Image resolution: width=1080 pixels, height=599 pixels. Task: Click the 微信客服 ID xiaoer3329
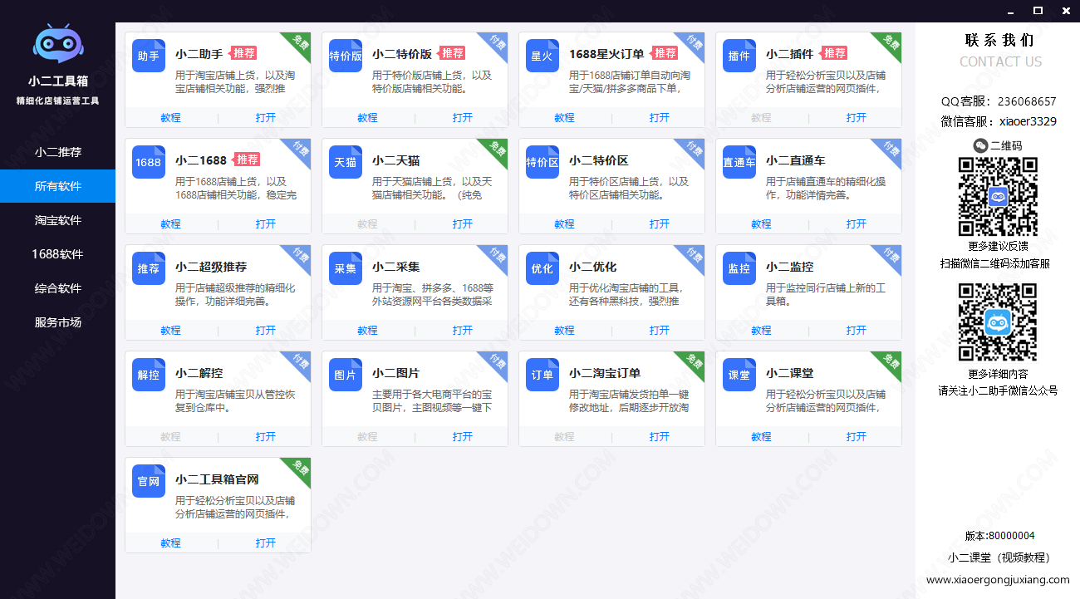click(x=1028, y=121)
